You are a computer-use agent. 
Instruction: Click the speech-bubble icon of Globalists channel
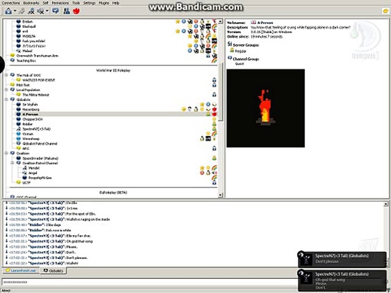coord(13,99)
